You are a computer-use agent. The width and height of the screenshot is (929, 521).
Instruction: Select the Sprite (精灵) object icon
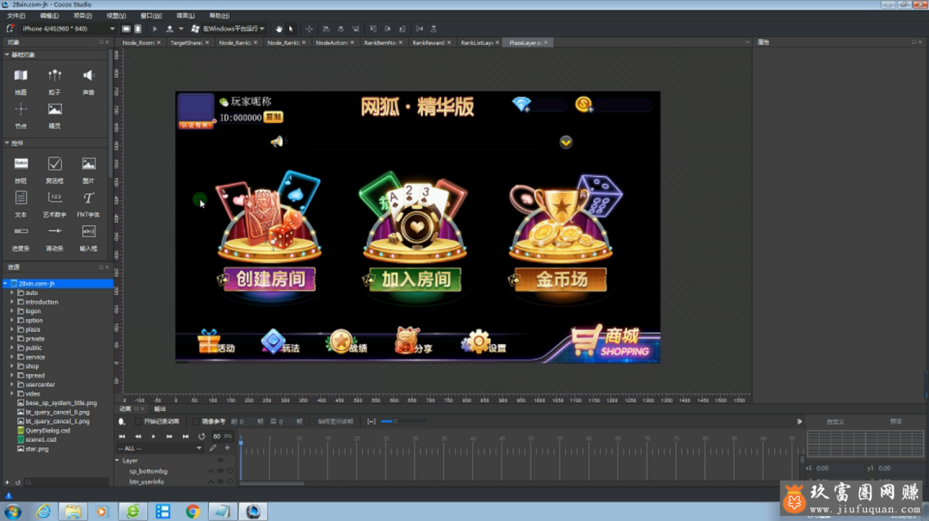[x=54, y=109]
